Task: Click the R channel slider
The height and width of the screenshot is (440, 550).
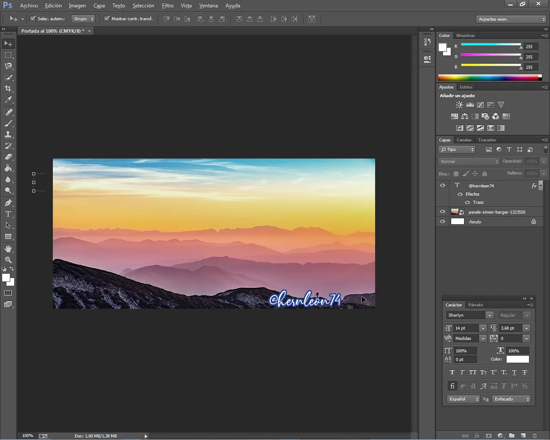Action: click(x=491, y=44)
